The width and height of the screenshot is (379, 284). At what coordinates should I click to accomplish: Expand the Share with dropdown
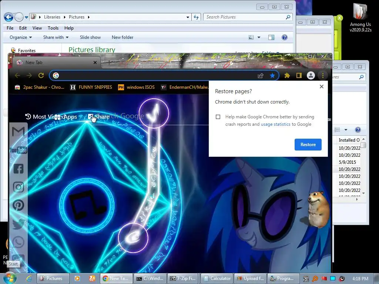coord(56,37)
